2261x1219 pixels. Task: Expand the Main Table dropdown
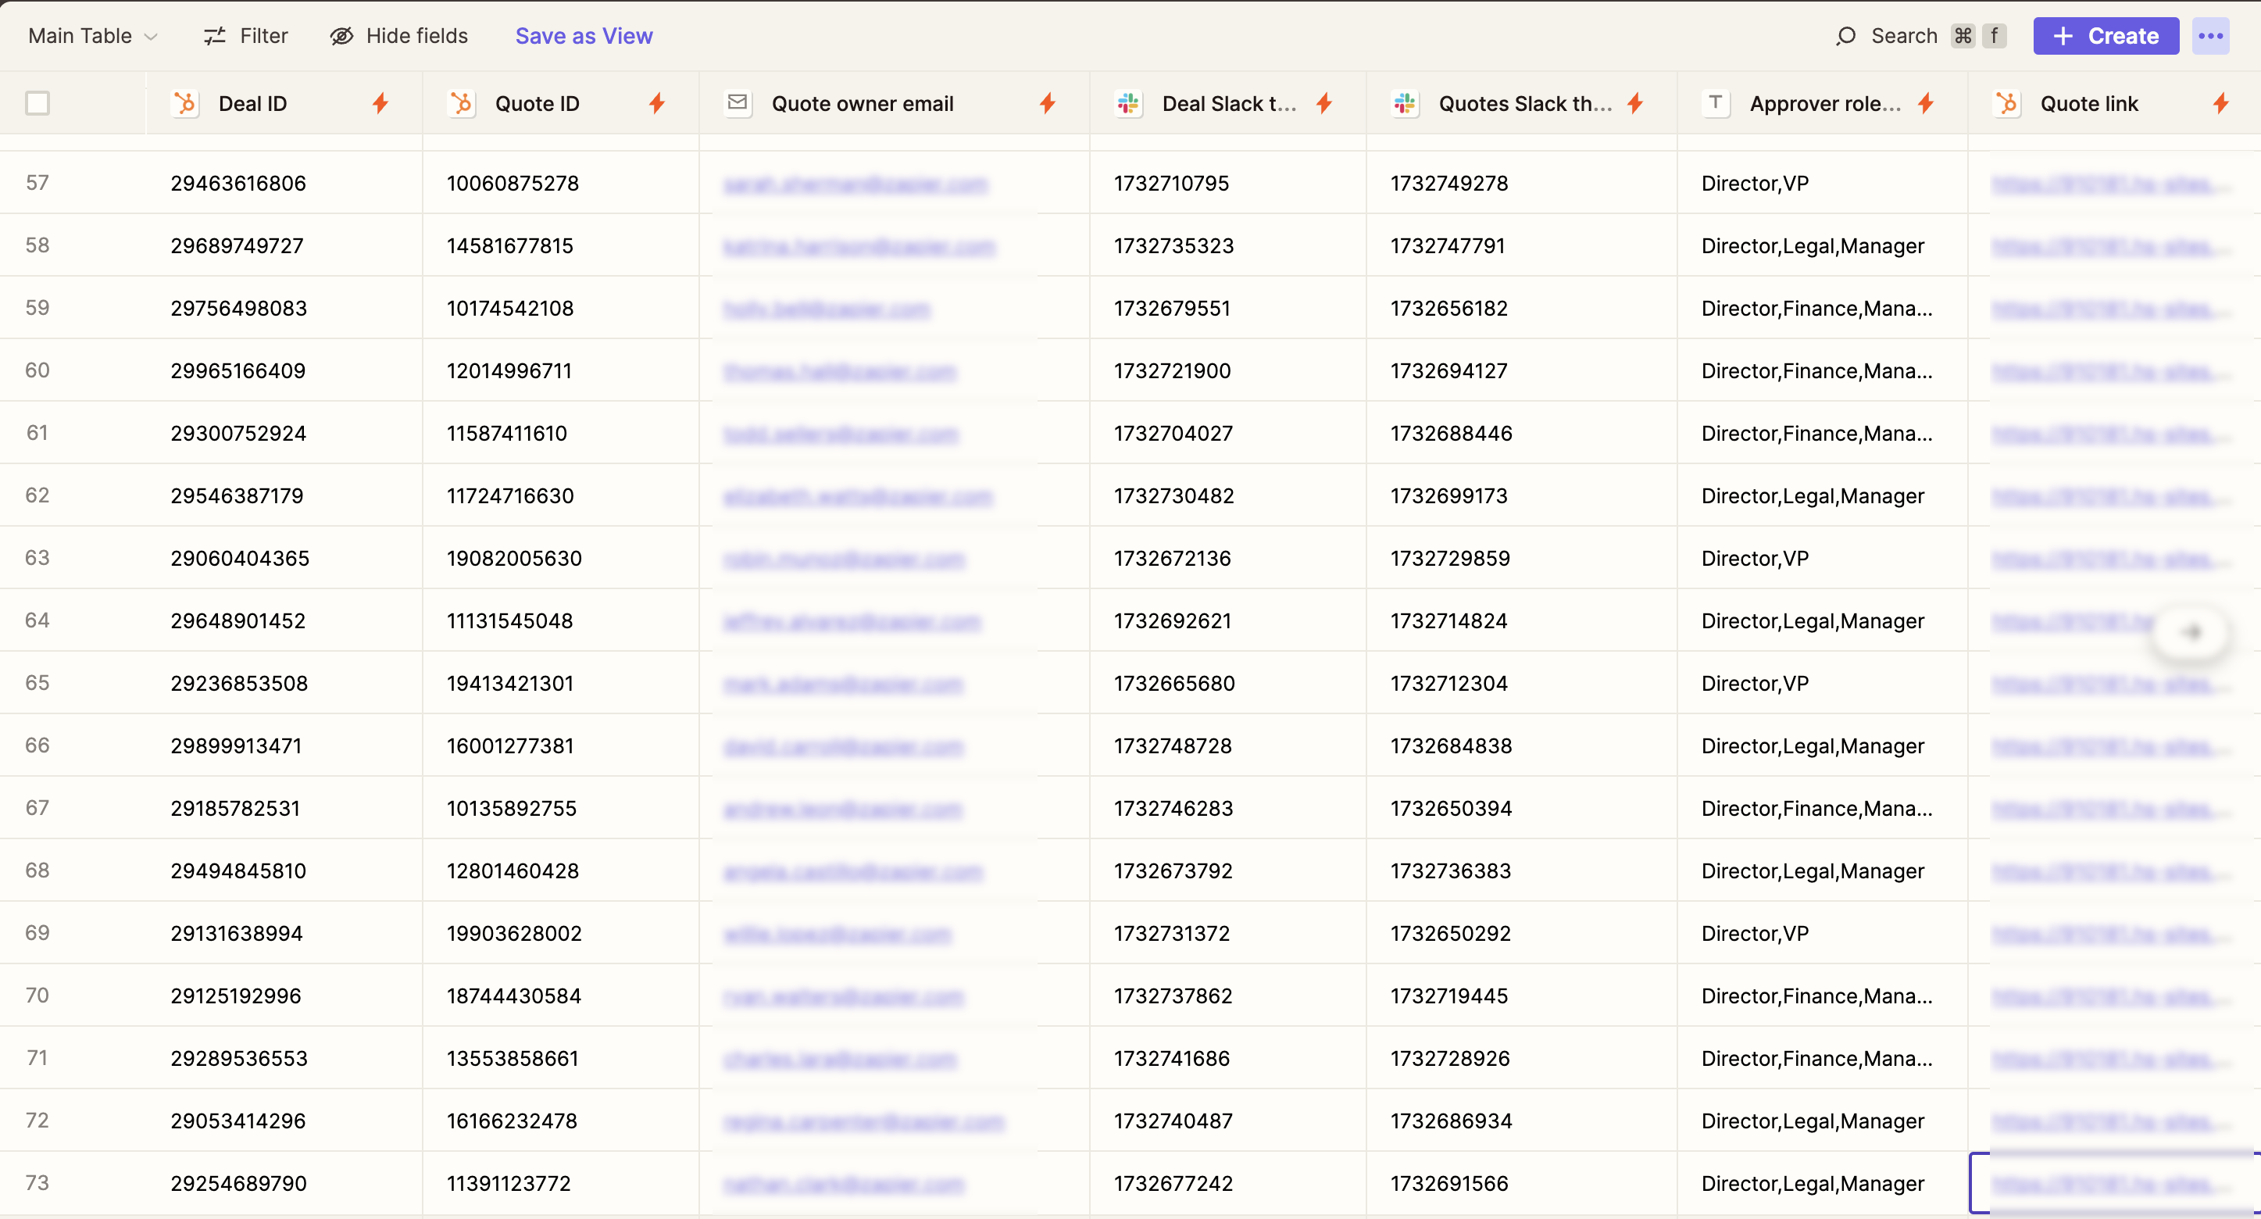[92, 36]
